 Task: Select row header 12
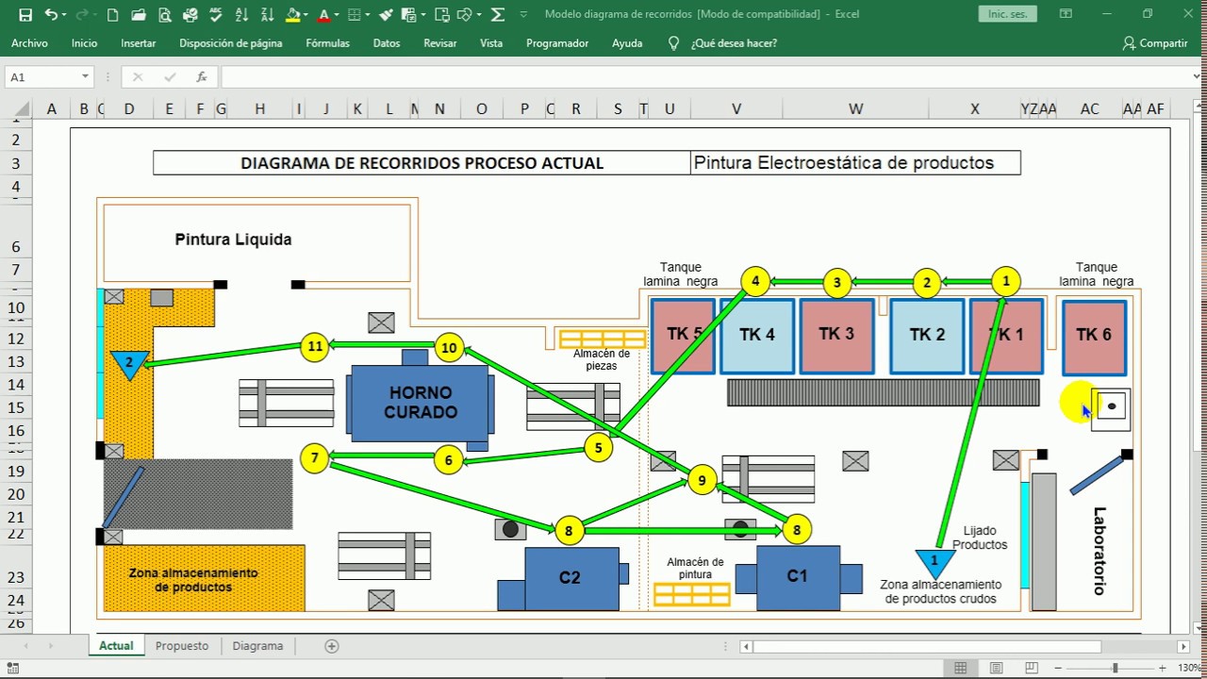(x=16, y=339)
